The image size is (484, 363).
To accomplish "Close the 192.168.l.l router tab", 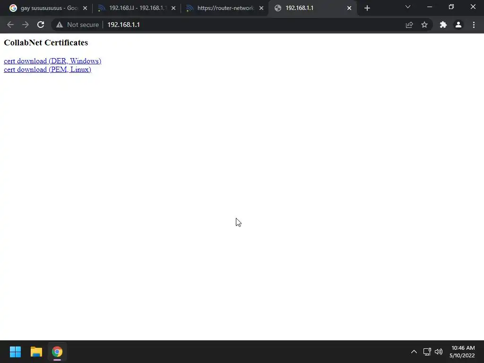I will 173,8.
